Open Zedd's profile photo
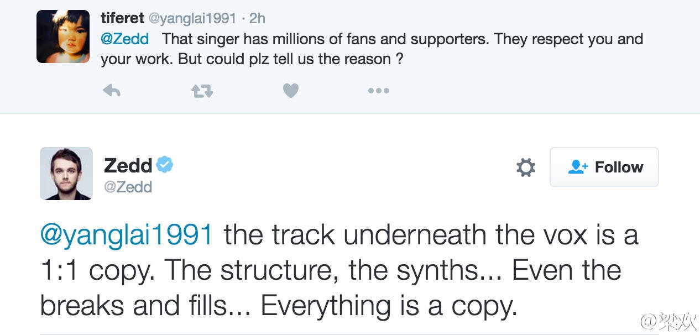This screenshot has width=700, height=335. [x=66, y=174]
